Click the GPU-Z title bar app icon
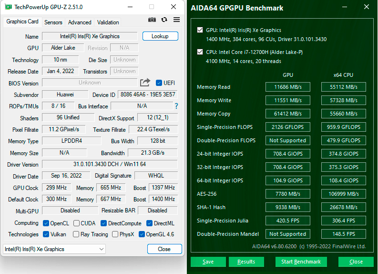378x274 pixels. tap(8, 7)
